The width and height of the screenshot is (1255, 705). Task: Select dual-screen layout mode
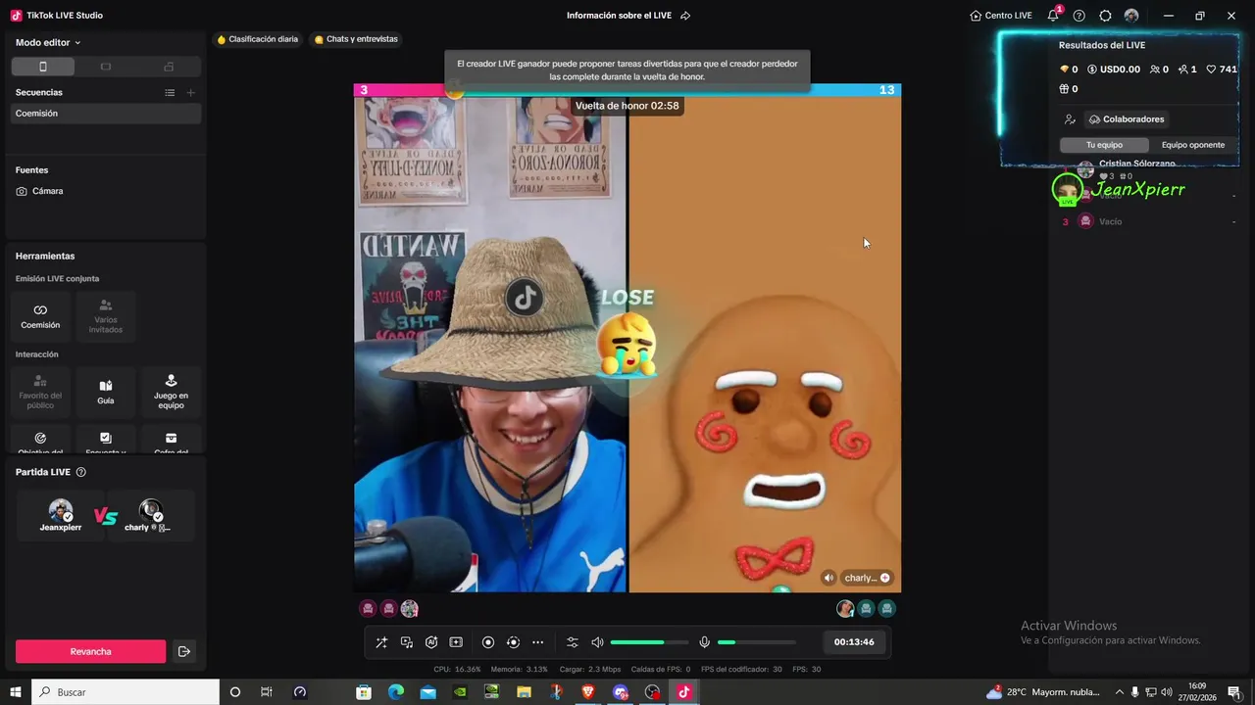(x=169, y=67)
